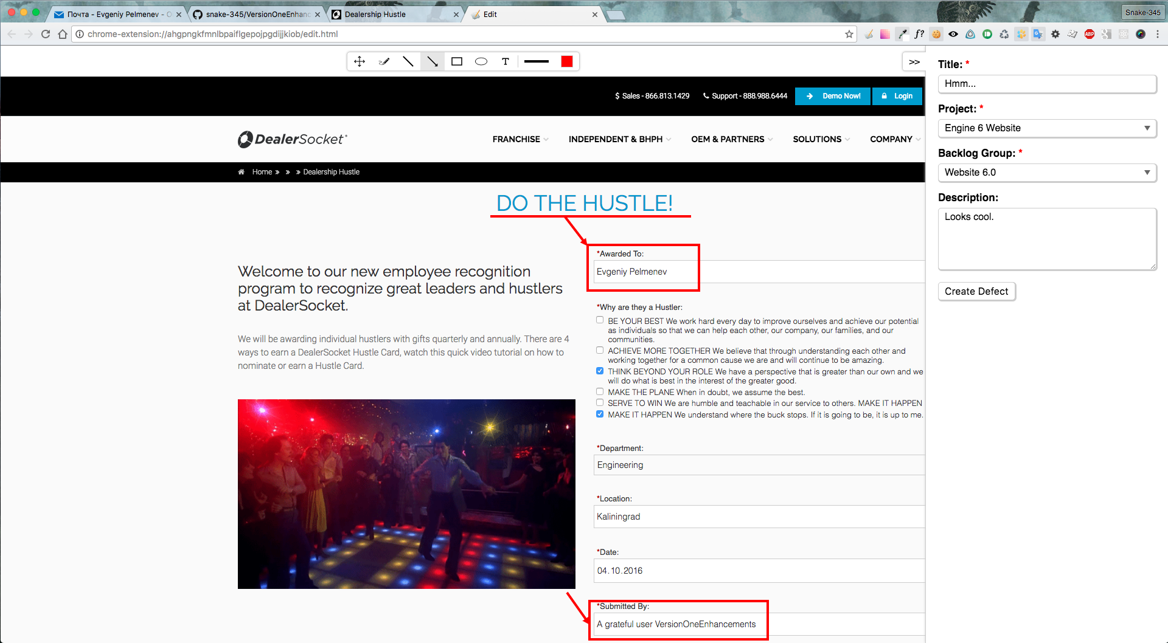Click the Demo Now! button
The width and height of the screenshot is (1168, 643).
[x=833, y=96]
